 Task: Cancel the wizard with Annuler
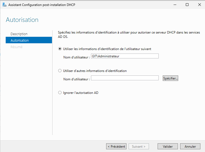tap(190, 146)
